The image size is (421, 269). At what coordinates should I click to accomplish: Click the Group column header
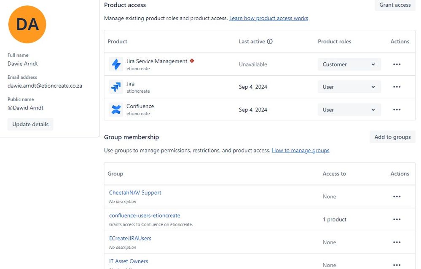point(115,173)
